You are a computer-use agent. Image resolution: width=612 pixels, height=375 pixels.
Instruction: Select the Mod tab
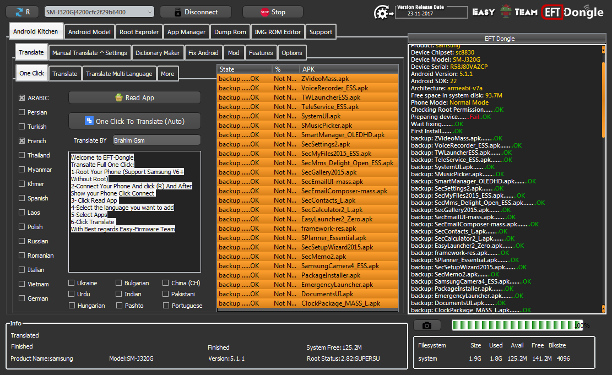(x=234, y=53)
